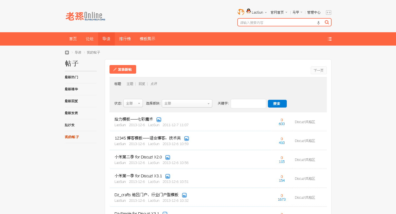Select 最新热门 in sidebar

(x=71, y=77)
